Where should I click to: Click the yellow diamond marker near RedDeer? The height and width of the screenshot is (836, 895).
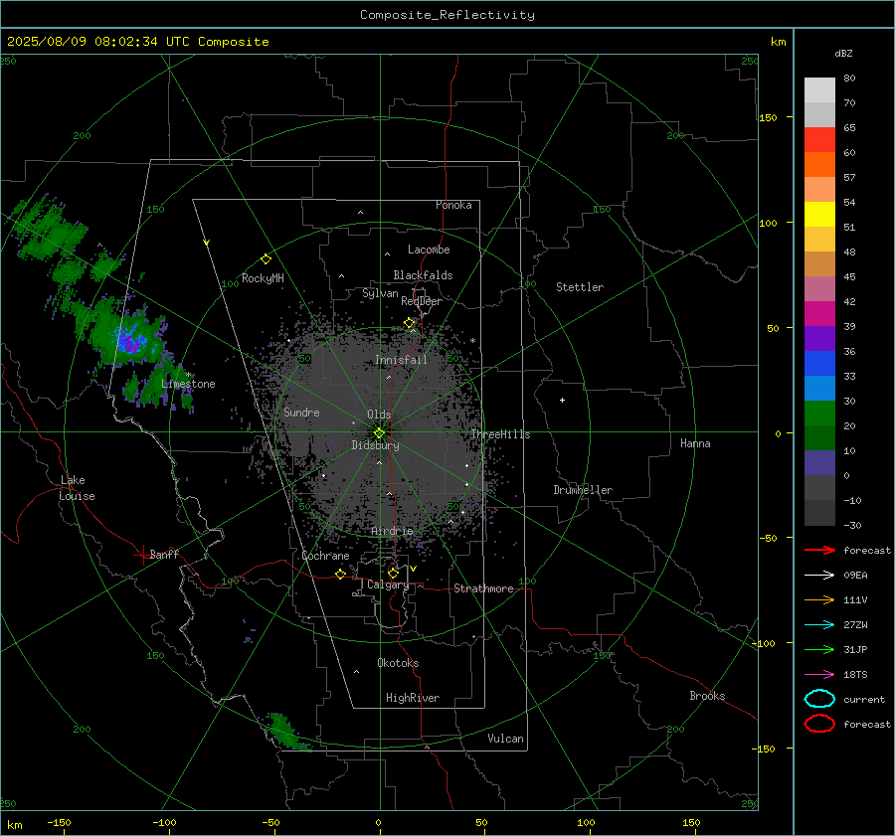tap(409, 323)
